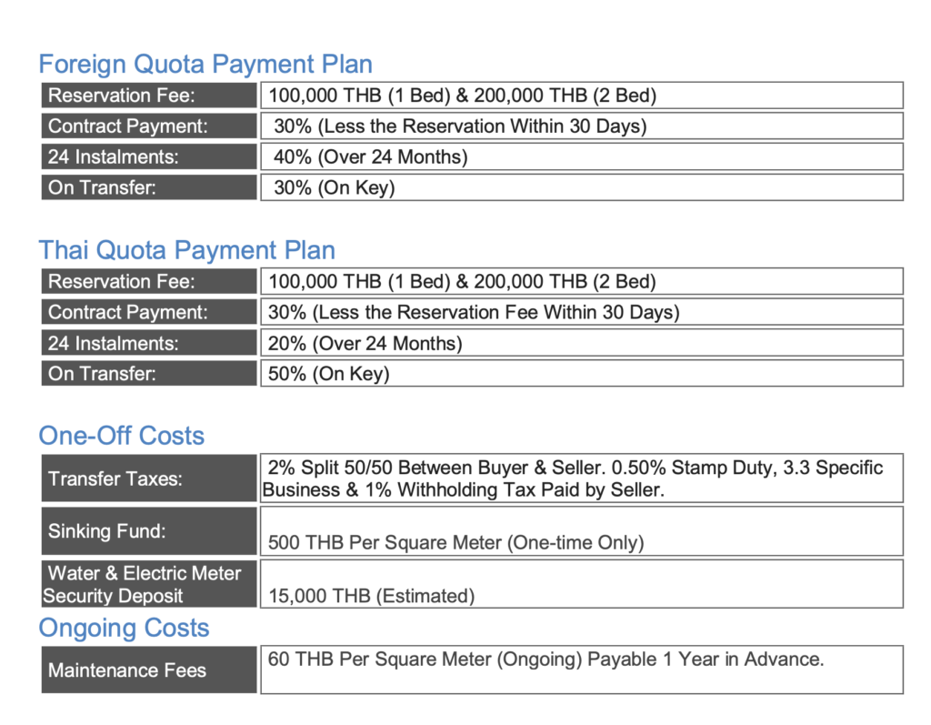Screen dimensions: 931x725
Task: Click "Reservation Fee:" label in Thai Quota plan
Action: pyautogui.click(x=149, y=281)
